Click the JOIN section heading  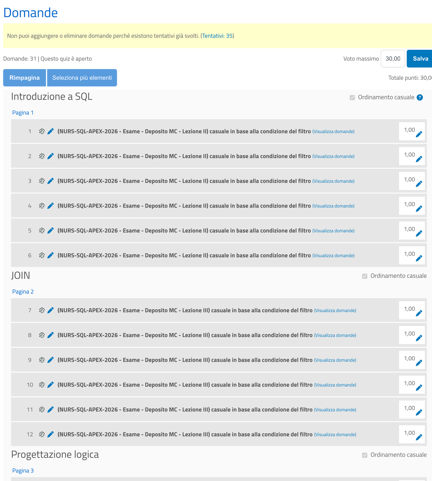(21, 276)
